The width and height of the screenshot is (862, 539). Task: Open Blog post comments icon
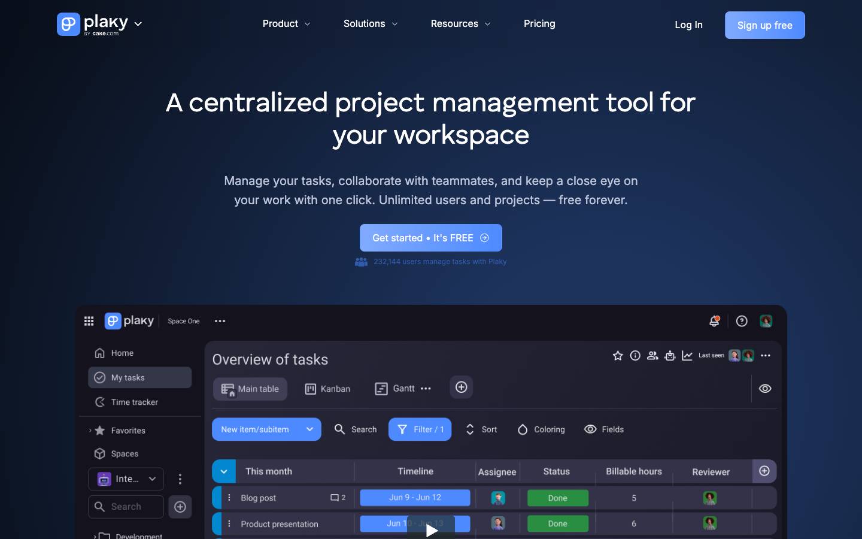[x=338, y=498]
